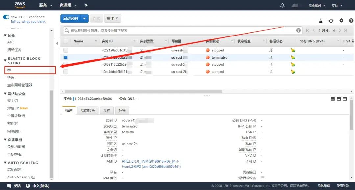Open AMI in sidebar
This screenshot has height=190, width=355.
pos(11,42)
